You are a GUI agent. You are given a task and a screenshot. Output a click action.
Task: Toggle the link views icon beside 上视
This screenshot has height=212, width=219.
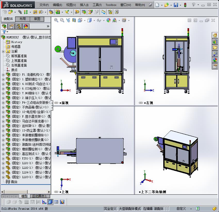[x=56, y=192]
